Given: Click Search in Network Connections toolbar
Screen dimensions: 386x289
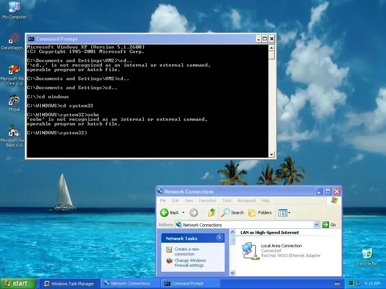Looking at the screenshot, I should pos(232,213).
